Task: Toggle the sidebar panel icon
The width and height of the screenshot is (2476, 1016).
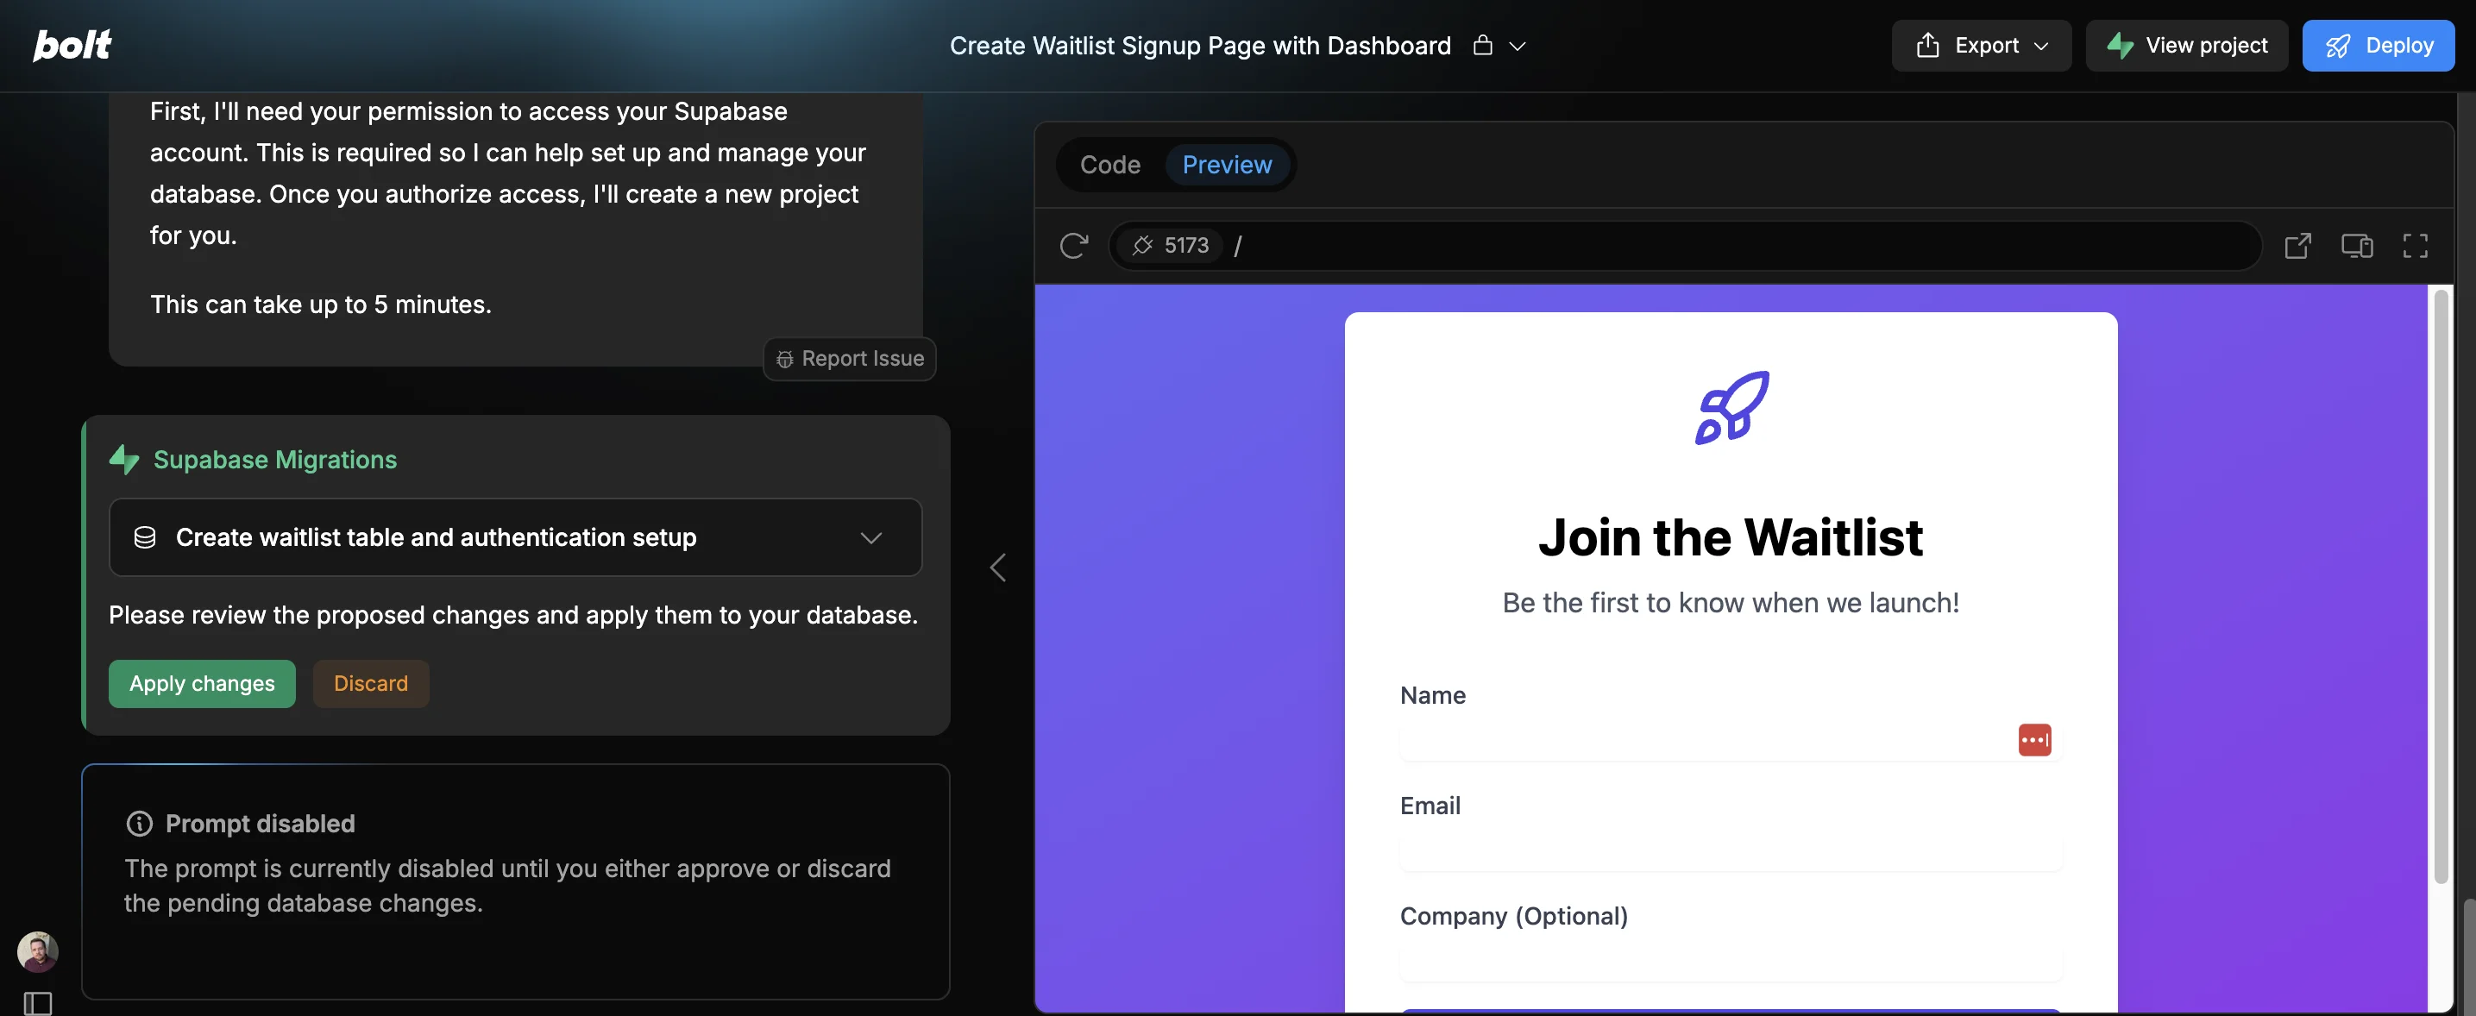Action: click(x=37, y=1002)
